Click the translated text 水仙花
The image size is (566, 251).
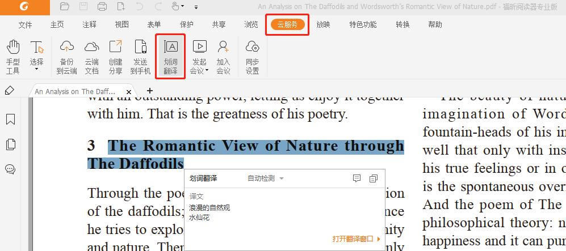pyautogui.click(x=199, y=218)
